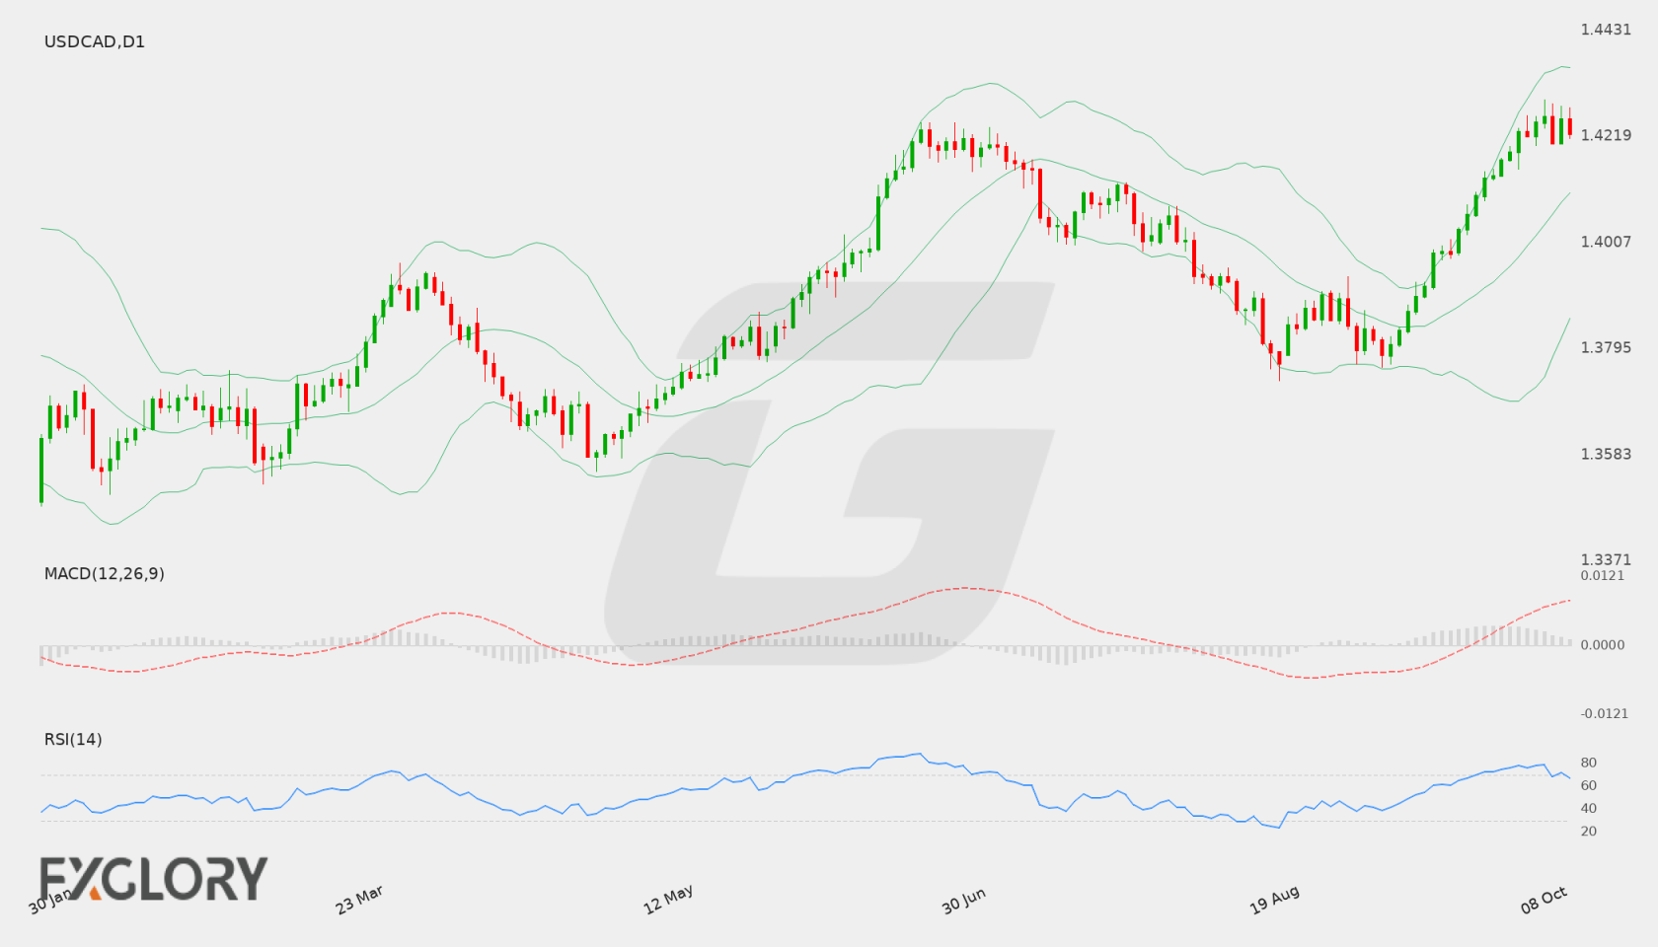
Task: Click the positive 0.0121 MACD scale value
Action: click(1603, 575)
